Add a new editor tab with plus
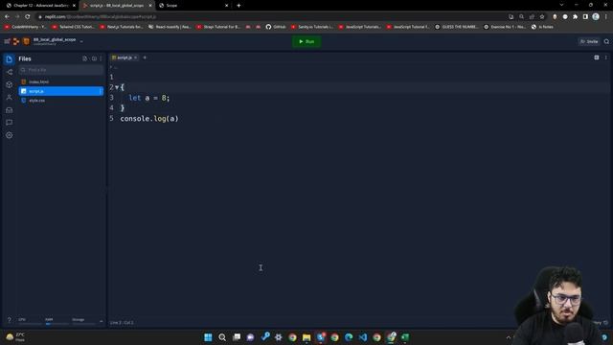613x345 pixels. pos(145,57)
